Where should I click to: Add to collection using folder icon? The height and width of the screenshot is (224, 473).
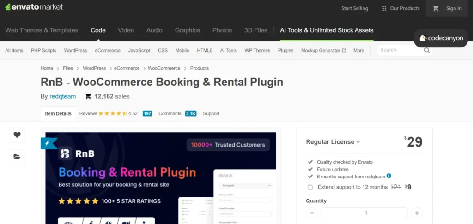pos(17,157)
